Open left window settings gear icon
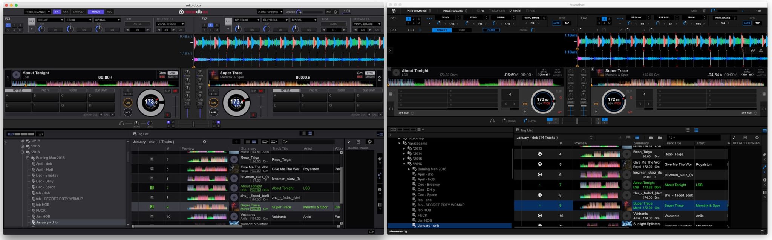This screenshot has width=772, height=240. coord(336,12)
